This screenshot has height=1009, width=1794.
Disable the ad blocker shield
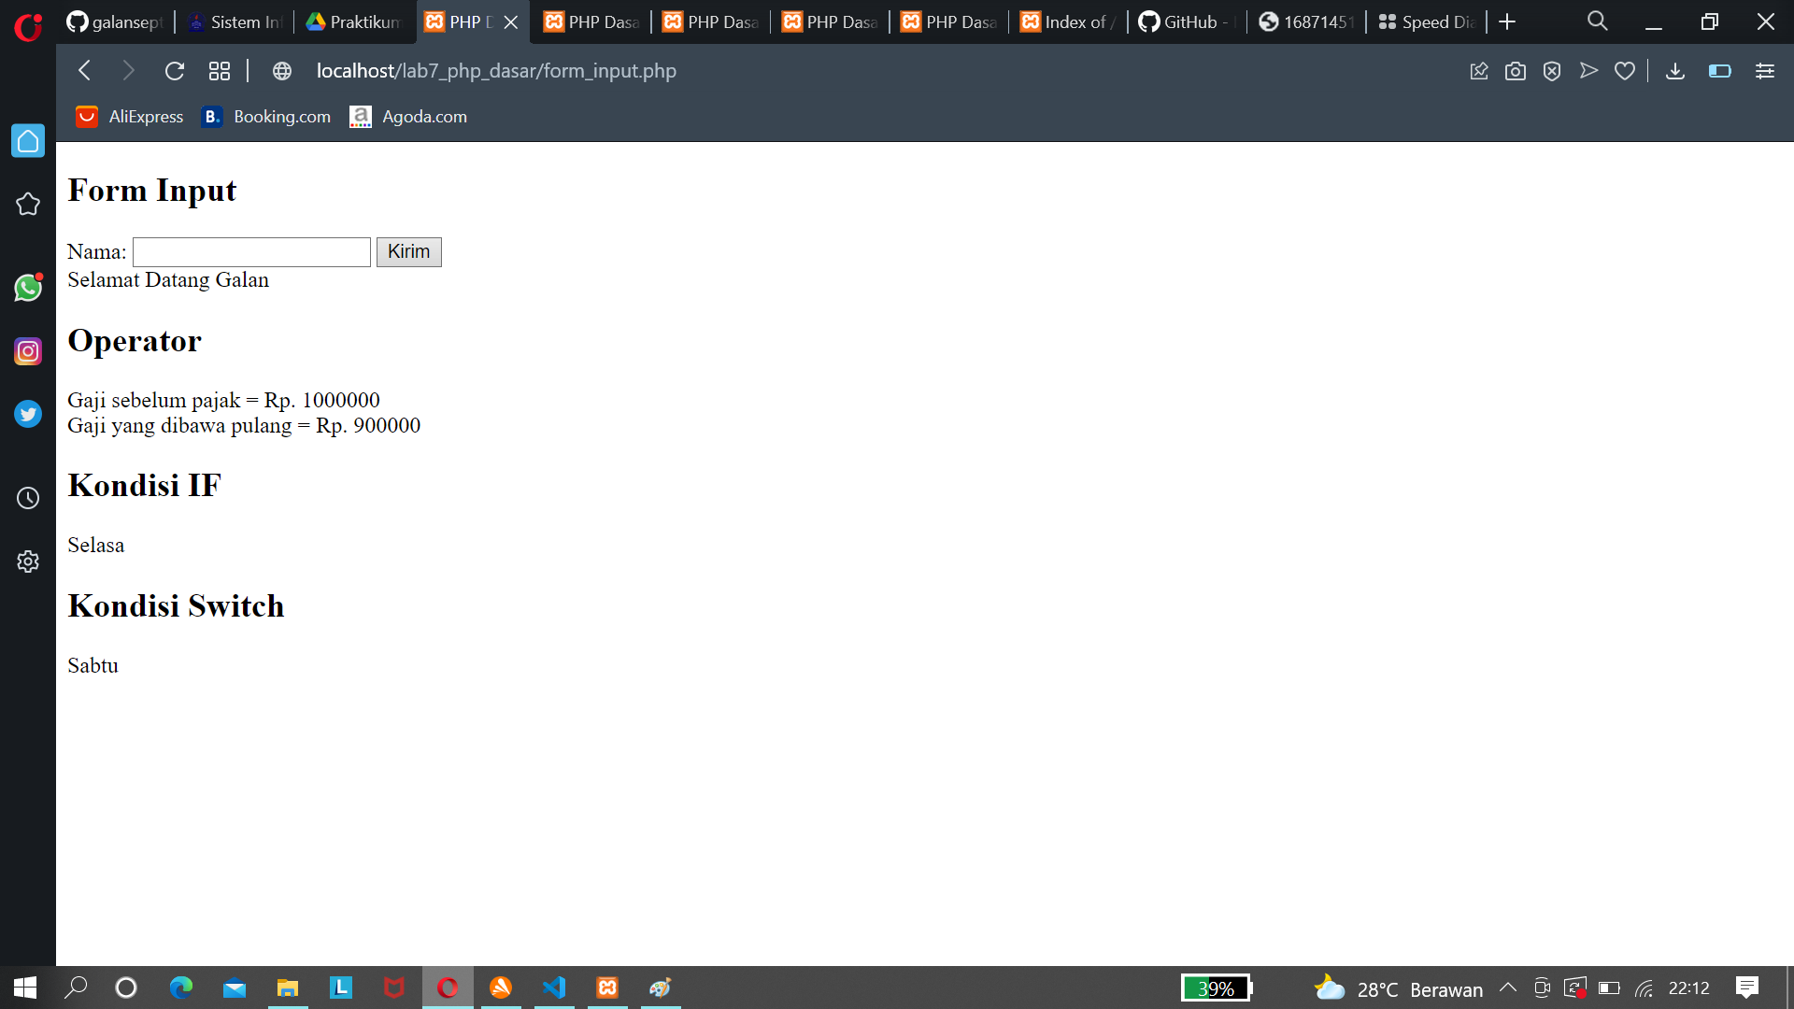click(x=1552, y=70)
